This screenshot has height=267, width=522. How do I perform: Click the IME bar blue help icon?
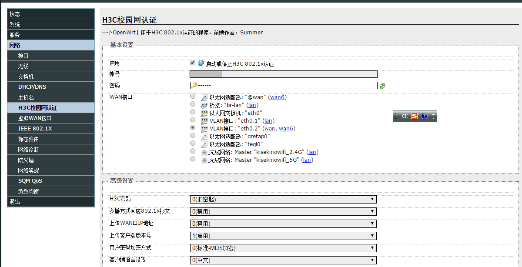pos(424,116)
